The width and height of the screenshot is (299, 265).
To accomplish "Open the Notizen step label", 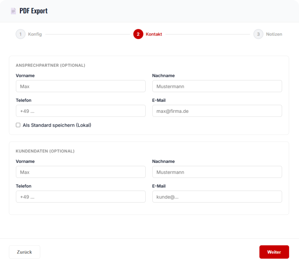I will tap(274, 34).
